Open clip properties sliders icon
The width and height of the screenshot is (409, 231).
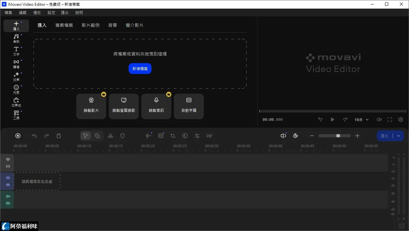[x=197, y=136]
